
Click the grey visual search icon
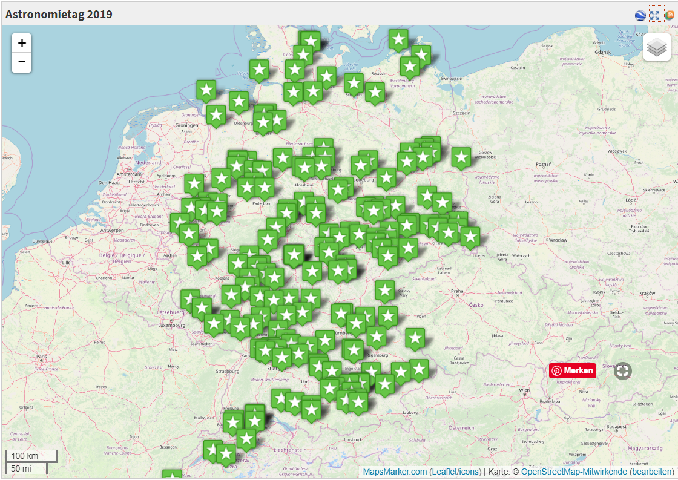click(x=623, y=370)
